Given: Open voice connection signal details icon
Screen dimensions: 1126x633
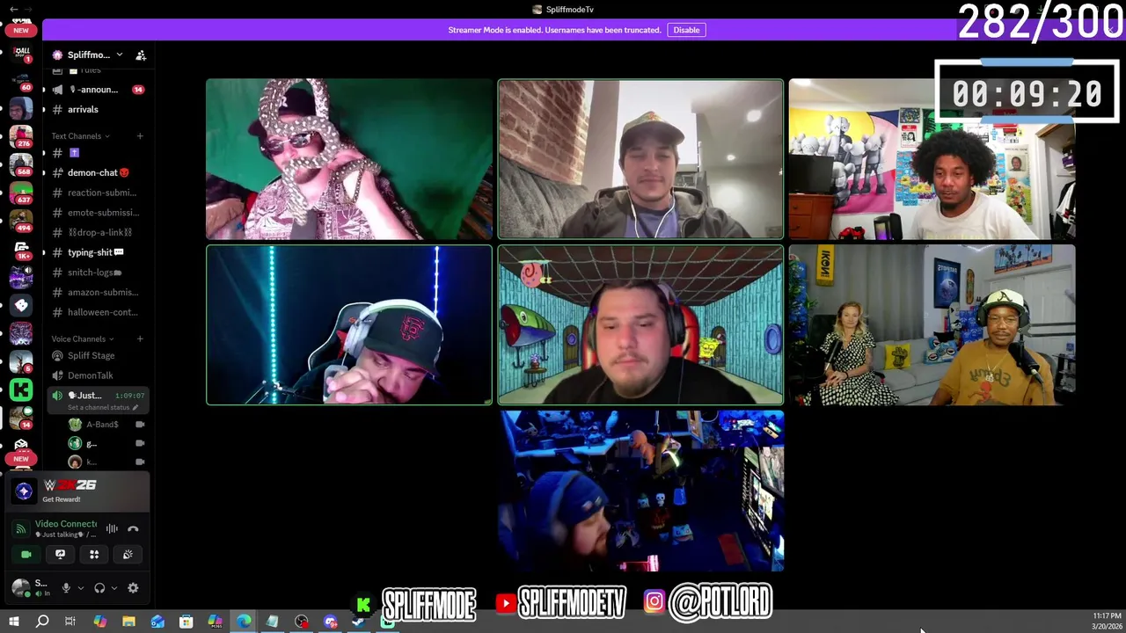Looking at the screenshot, I should point(21,528).
